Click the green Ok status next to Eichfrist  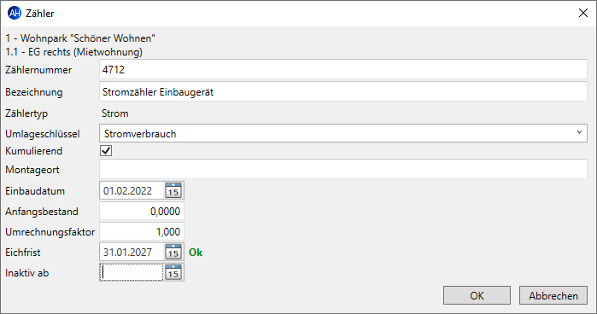pos(196,253)
